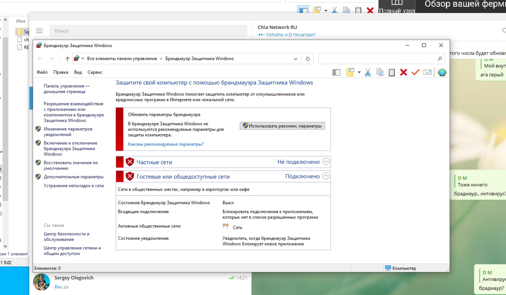
Task: Click the 'Гостевые или общедоступные сети' heading
Action: tap(183, 177)
